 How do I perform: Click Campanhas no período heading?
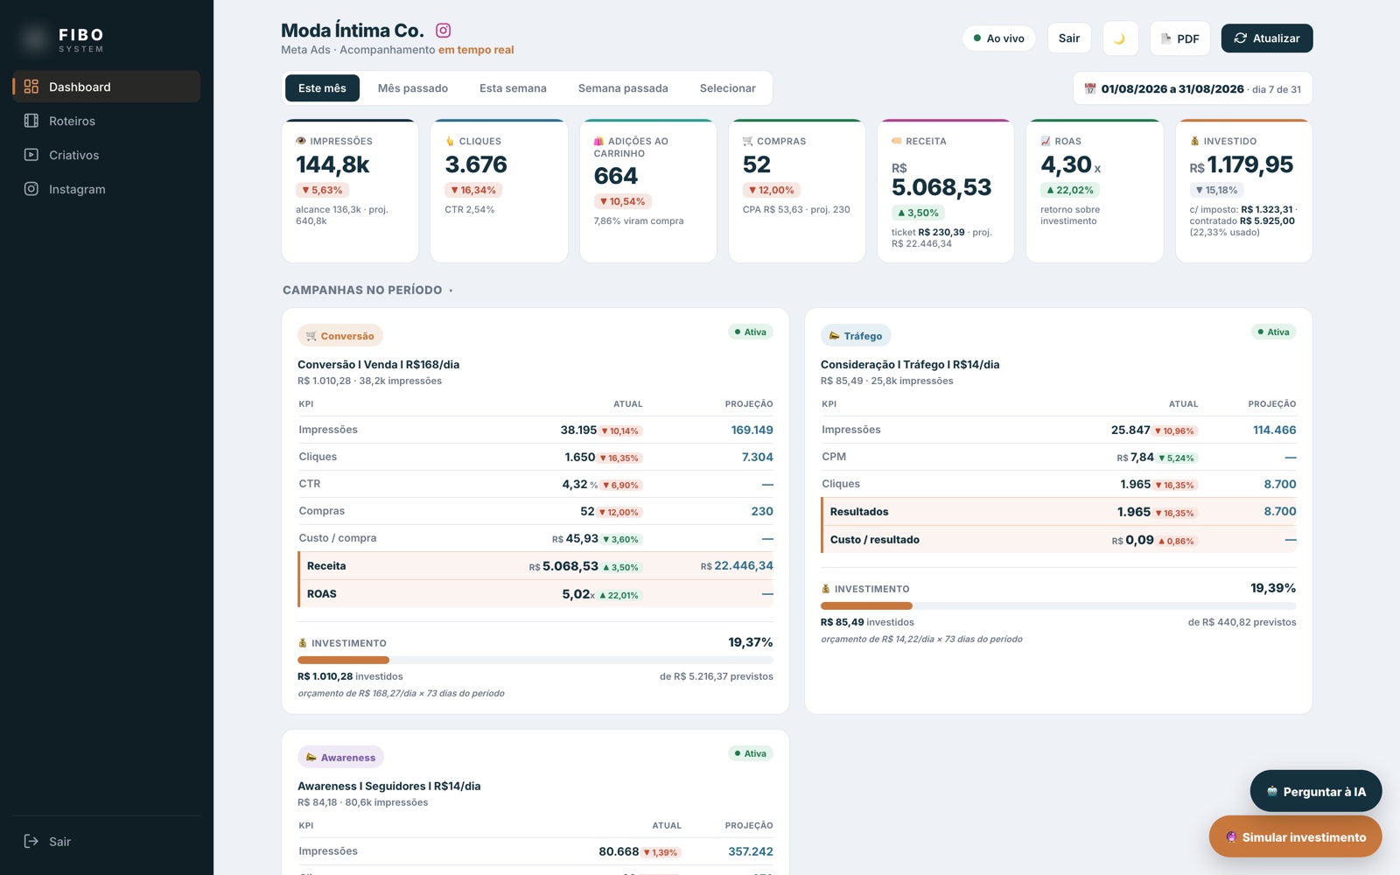pyautogui.click(x=362, y=290)
